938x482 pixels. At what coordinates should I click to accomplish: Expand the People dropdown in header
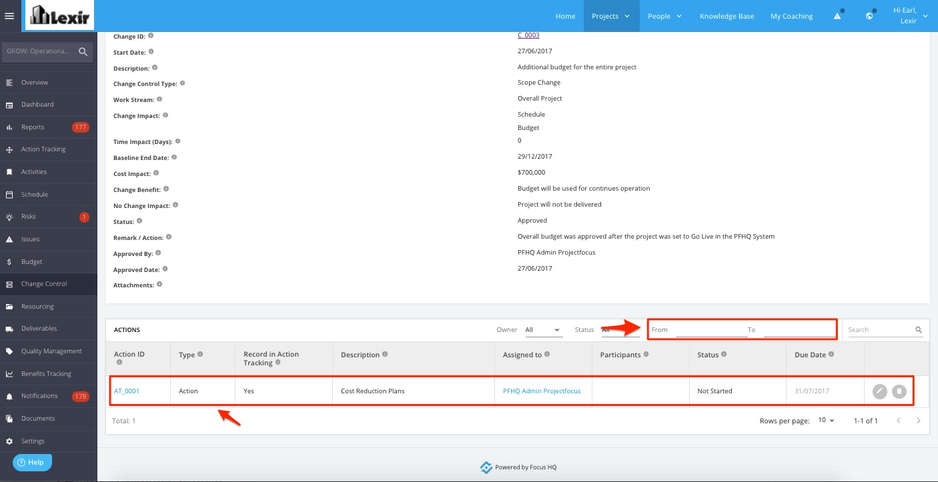tap(664, 16)
